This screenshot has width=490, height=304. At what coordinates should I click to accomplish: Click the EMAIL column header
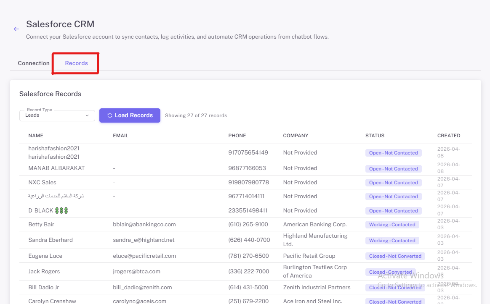pyautogui.click(x=121, y=136)
